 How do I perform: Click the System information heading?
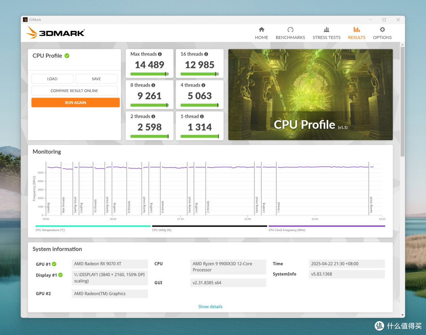pos(57,249)
